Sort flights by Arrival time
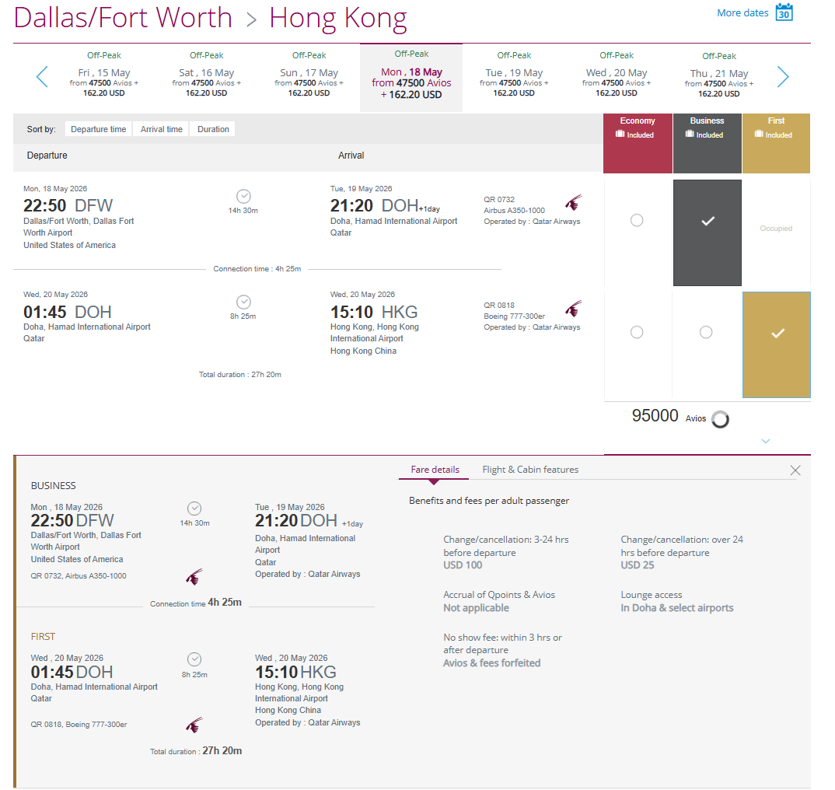The image size is (835, 790). pyautogui.click(x=162, y=129)
